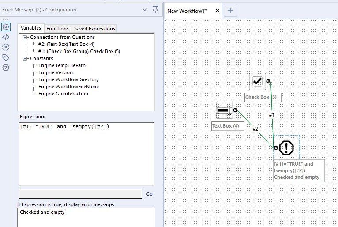The height and width of the screenshot is (227, 338).
Task: Select Engine.WorkflowFileName constant
Action: [x=68, y=87]
